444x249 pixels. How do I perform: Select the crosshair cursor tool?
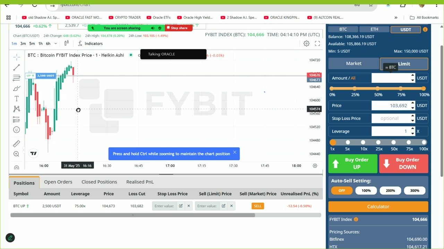16,57
